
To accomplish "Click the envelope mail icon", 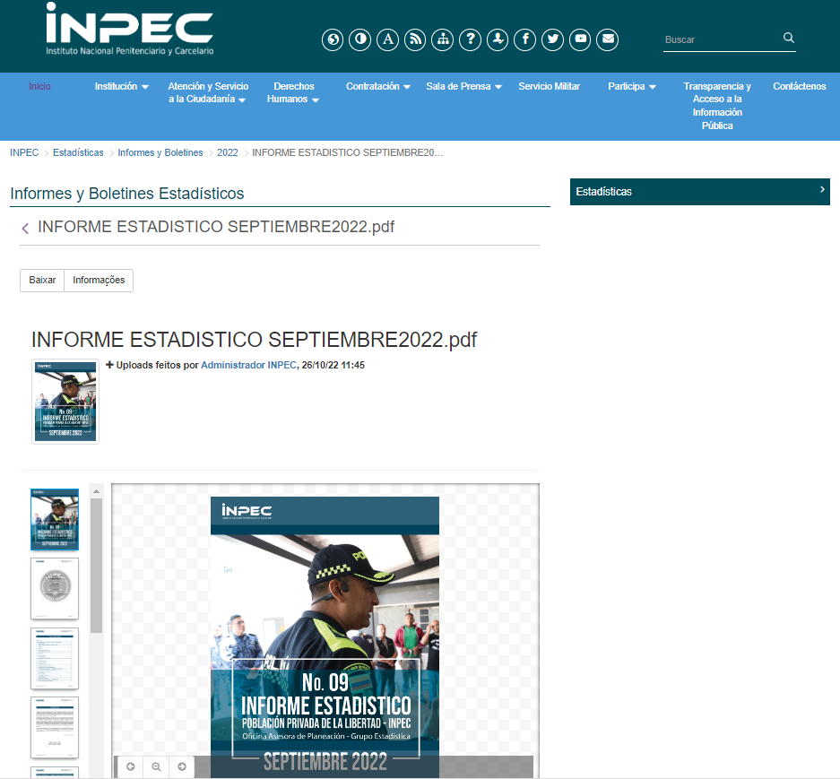I will (609, 39).
